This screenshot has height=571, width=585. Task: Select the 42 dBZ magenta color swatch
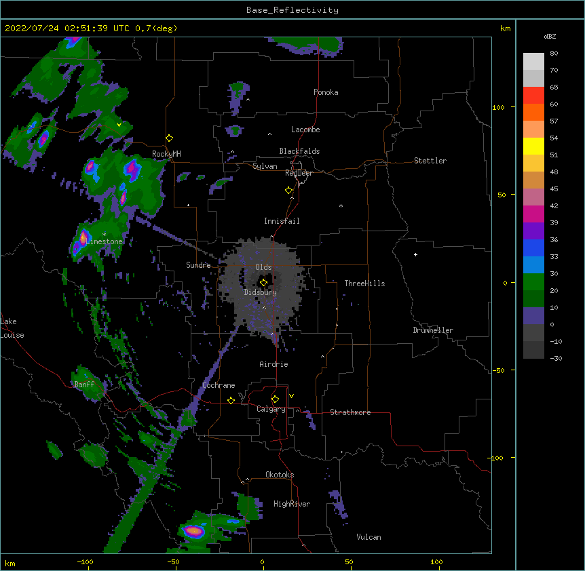(x=533, y=214)
